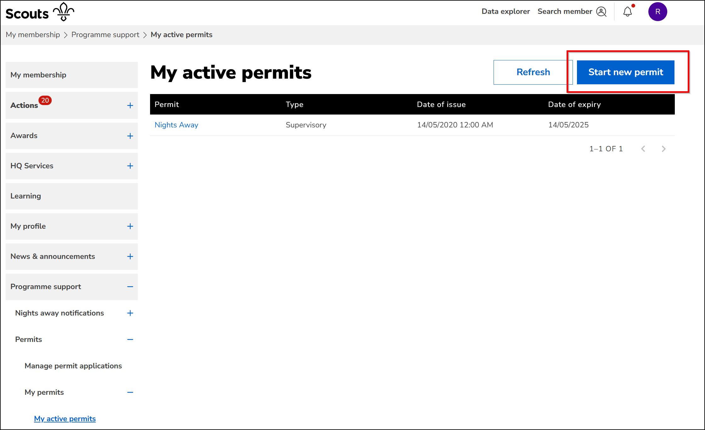Click the Supervisory type cell
705x430 pixels.
click(x=306, y=125)
